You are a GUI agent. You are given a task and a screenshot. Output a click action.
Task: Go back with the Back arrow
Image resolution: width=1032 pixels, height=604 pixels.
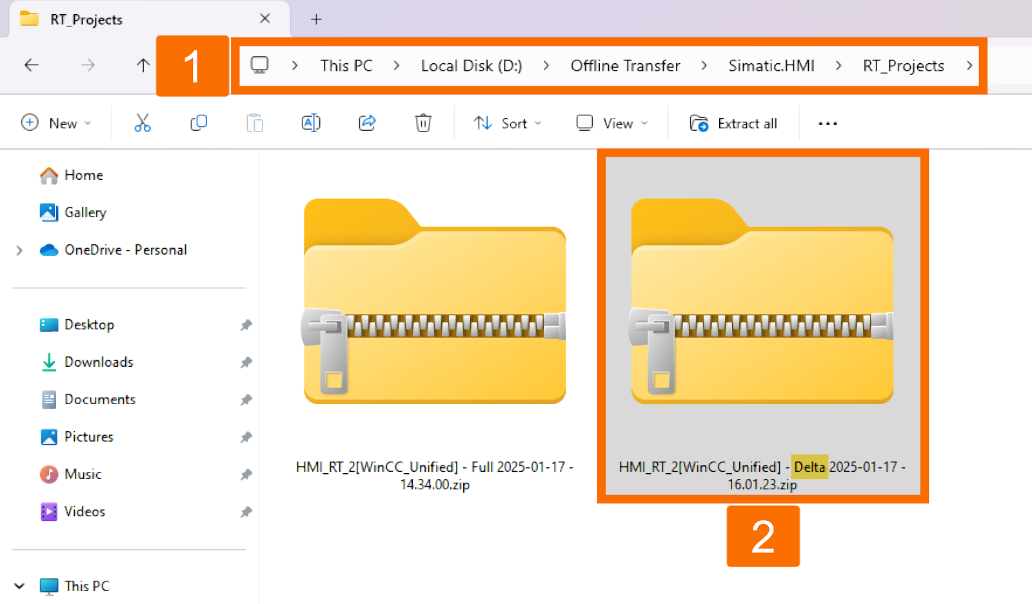[32, 64]
